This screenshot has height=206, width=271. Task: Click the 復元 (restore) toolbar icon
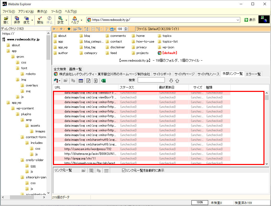click(26, 20)
